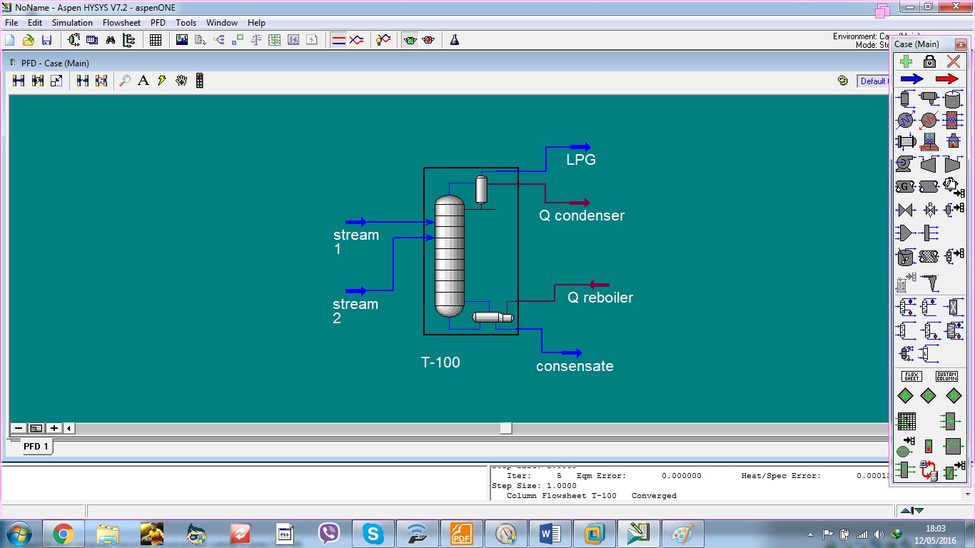Switch to the PFD 1 tab
The width and height of the screenshot is (975, 548).
click(36, 446)
